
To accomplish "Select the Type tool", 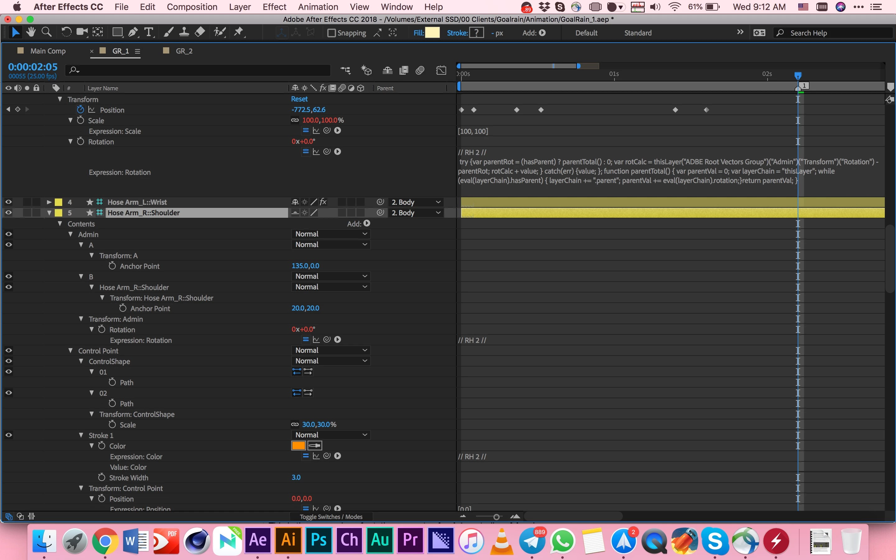I will (148, 33).
